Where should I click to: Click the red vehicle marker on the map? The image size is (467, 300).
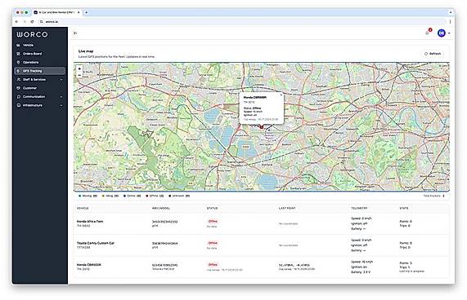262,126
